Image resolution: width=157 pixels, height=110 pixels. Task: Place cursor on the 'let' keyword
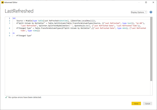click(14, 18)
